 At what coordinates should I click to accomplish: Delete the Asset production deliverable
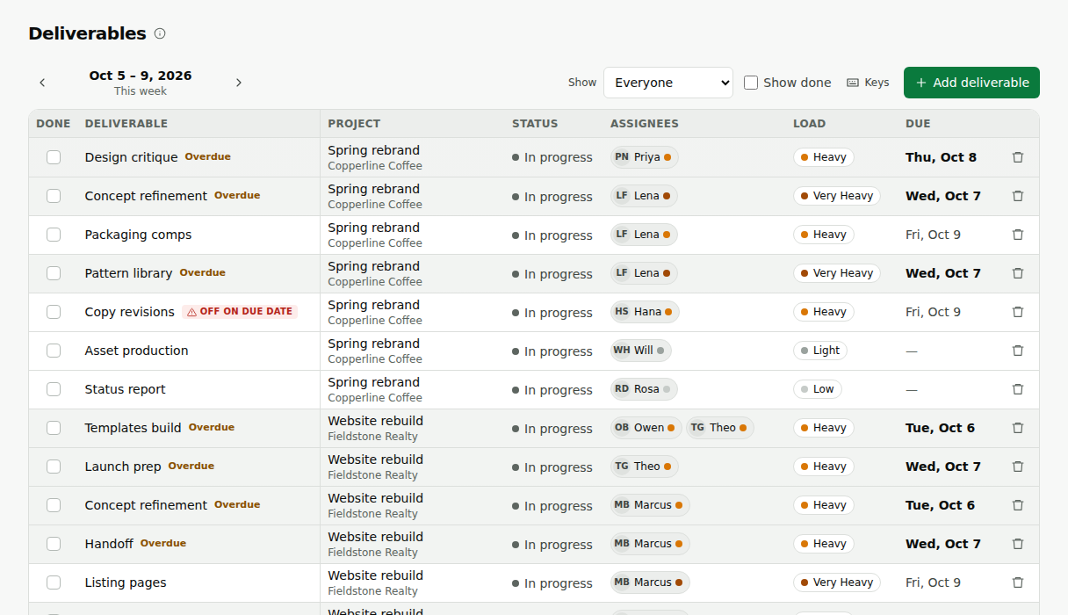[1018, 351]
